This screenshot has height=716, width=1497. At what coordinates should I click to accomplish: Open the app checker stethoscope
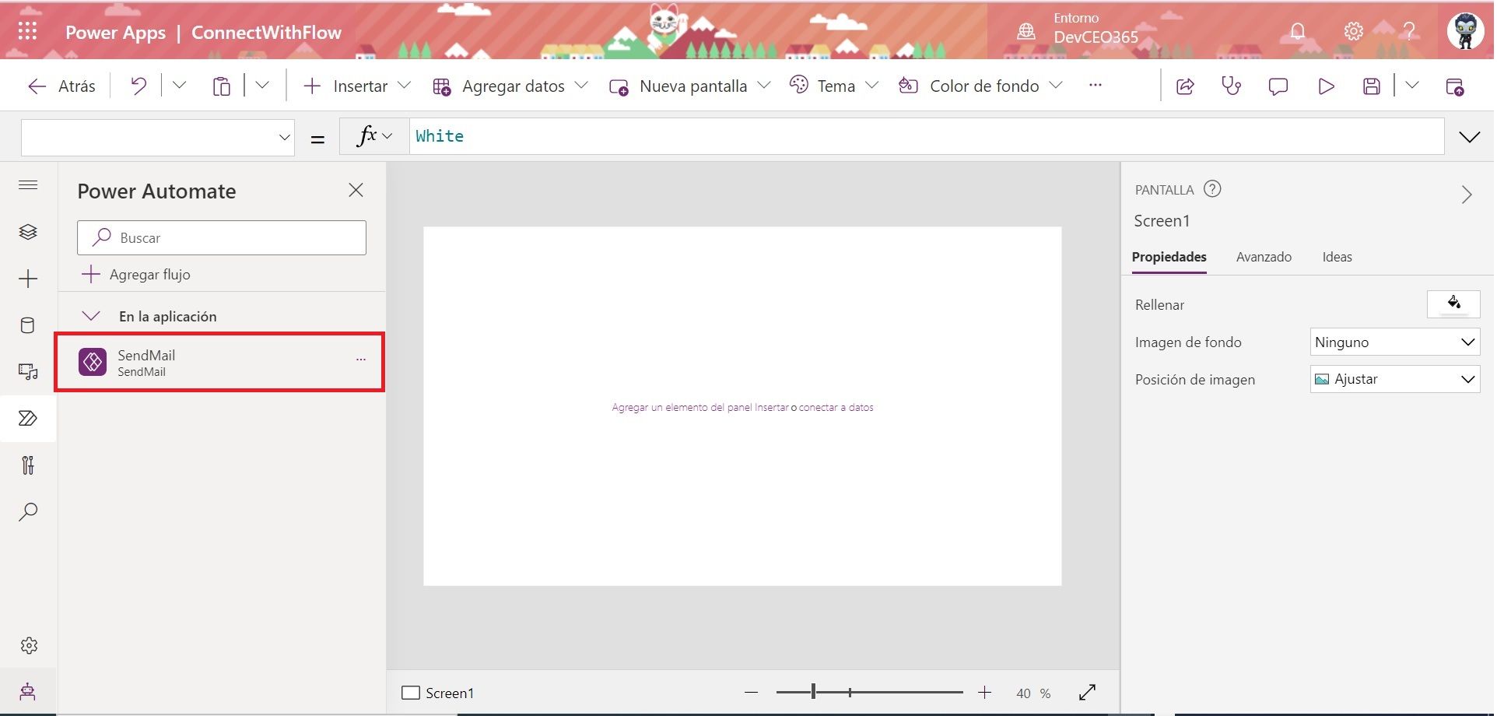pos(1232,86)
